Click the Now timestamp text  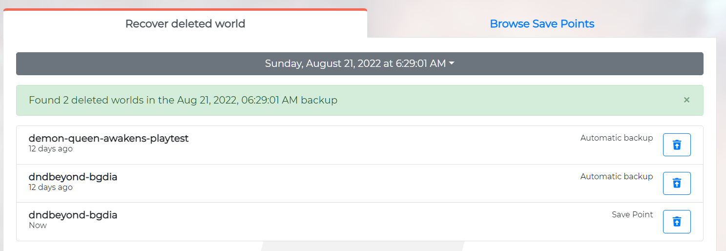click(38, 225)
